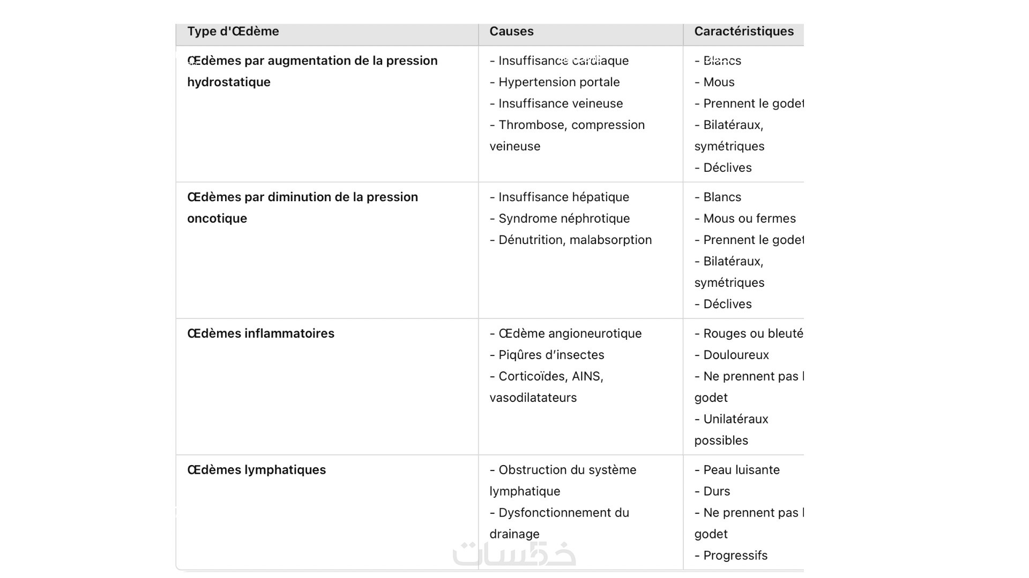Click the Arabic watermark logo at bottom
Viewport: 1029px width, 578px height.
pyautogui.click(x=514, y=554)
